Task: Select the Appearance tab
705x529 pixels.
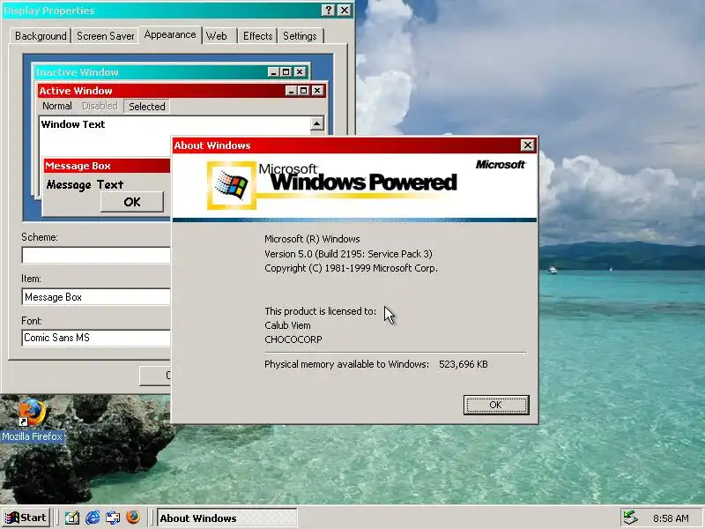Action: (170, 34)
